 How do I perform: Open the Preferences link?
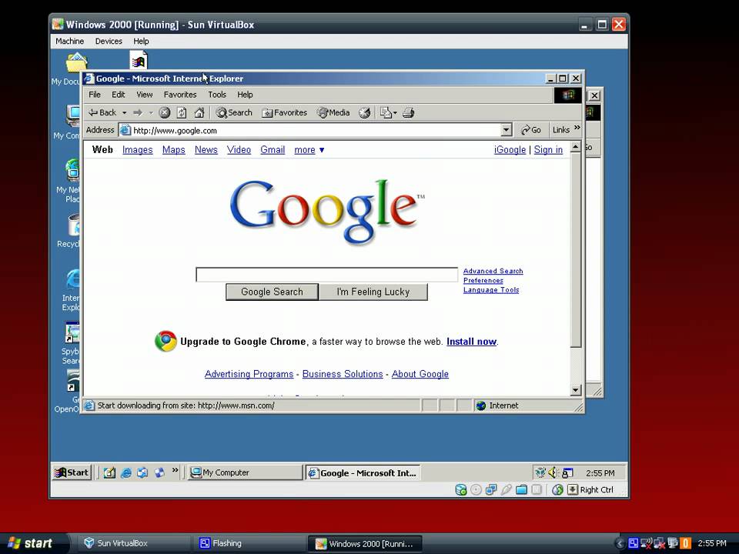point(483,280)
